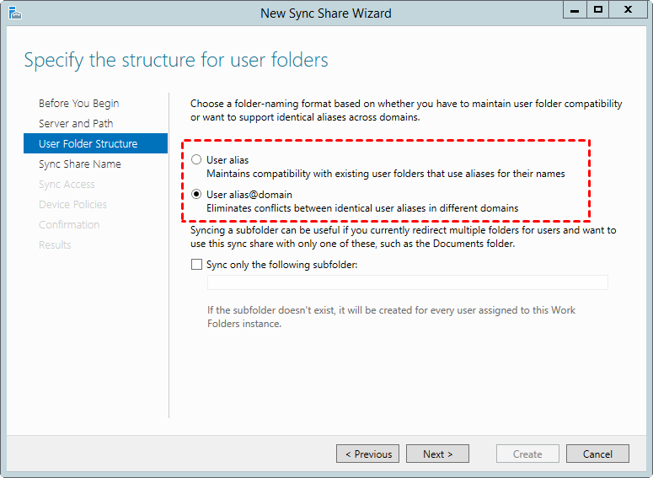The width and height of the screenshot is (653, 478).
Task: Click the Sync Access step
Action: [67, 185]
